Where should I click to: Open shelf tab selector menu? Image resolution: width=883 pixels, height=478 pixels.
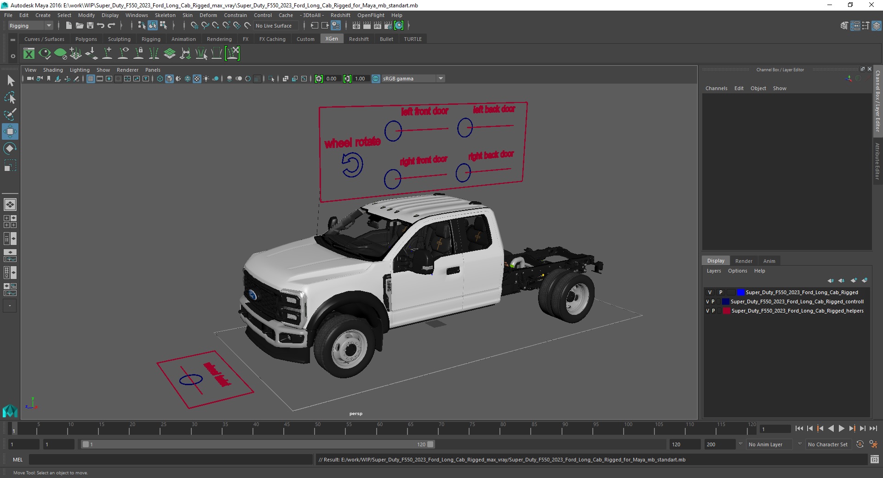point(13,40)
